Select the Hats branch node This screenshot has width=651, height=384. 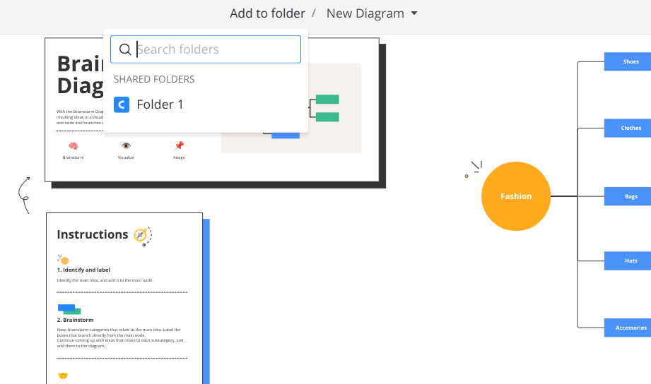point(631,261)
